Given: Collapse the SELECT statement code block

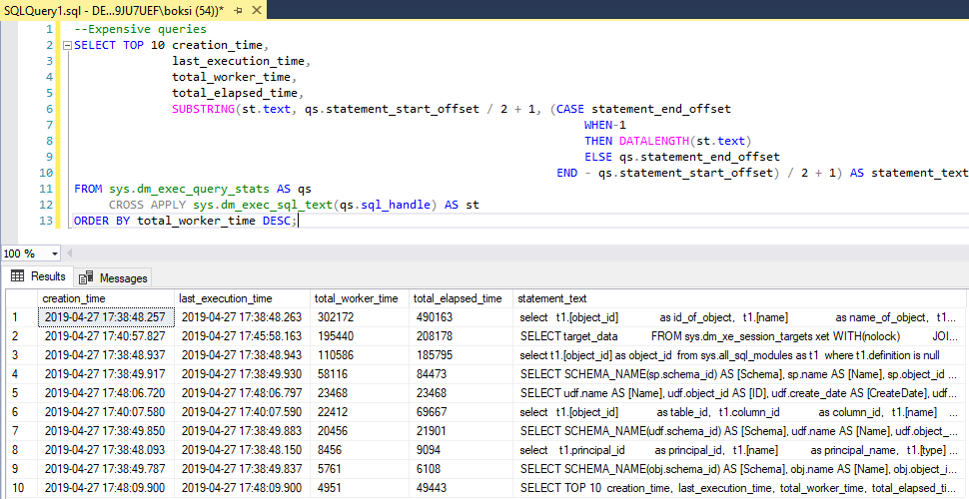Looking at the screenshot, I should pos(66,46).
